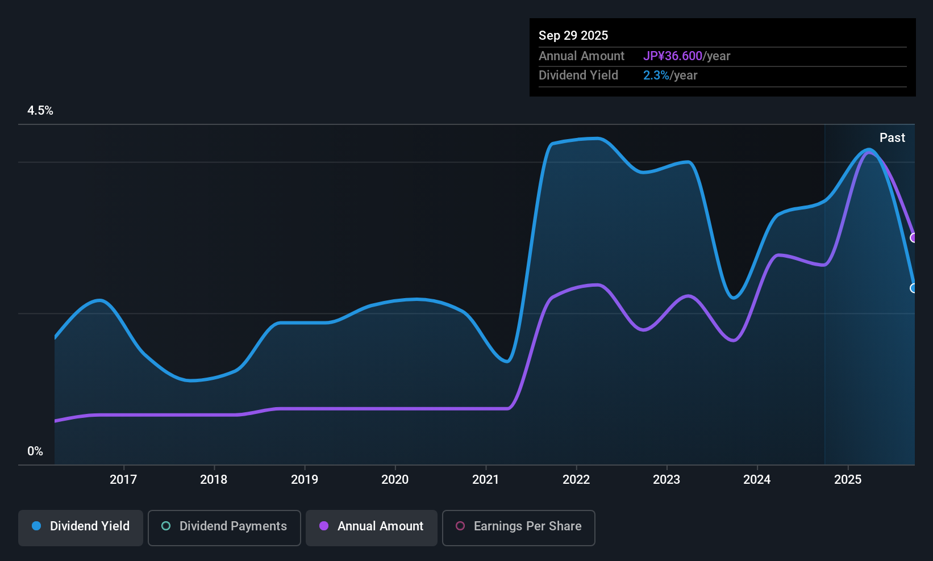Image resolution: width=933 pixels, height=561 pixels.
Task: Click the 0% axis label
Action: click(x=35, y=451)
